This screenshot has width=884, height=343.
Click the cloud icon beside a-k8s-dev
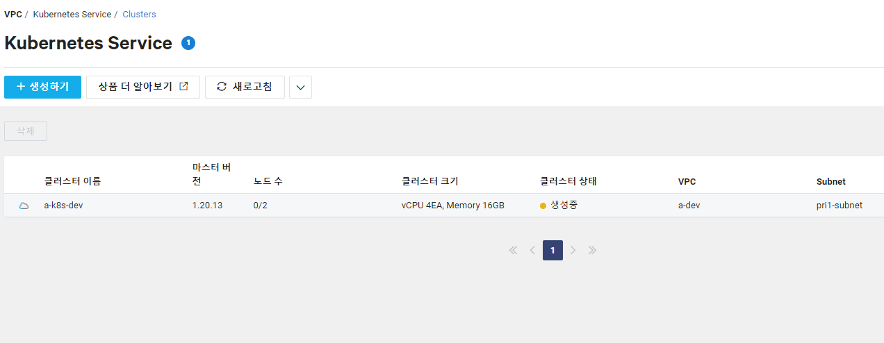[x=24, y=206]
